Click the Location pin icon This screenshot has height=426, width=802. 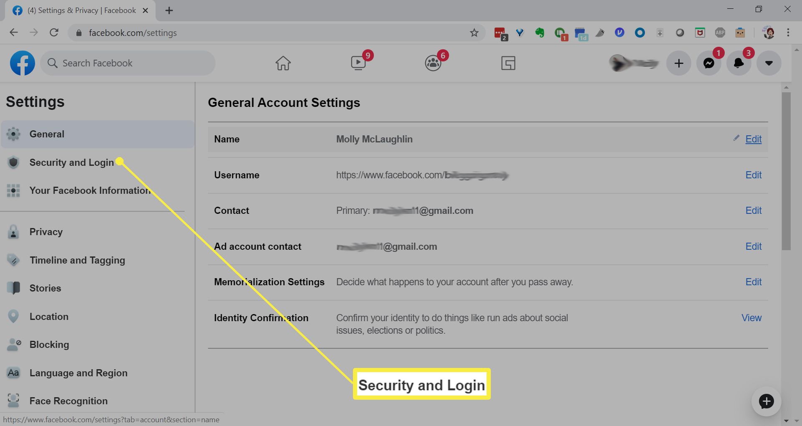coord(13,317)
